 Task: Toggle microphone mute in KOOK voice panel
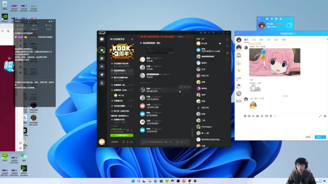(128, 142)
